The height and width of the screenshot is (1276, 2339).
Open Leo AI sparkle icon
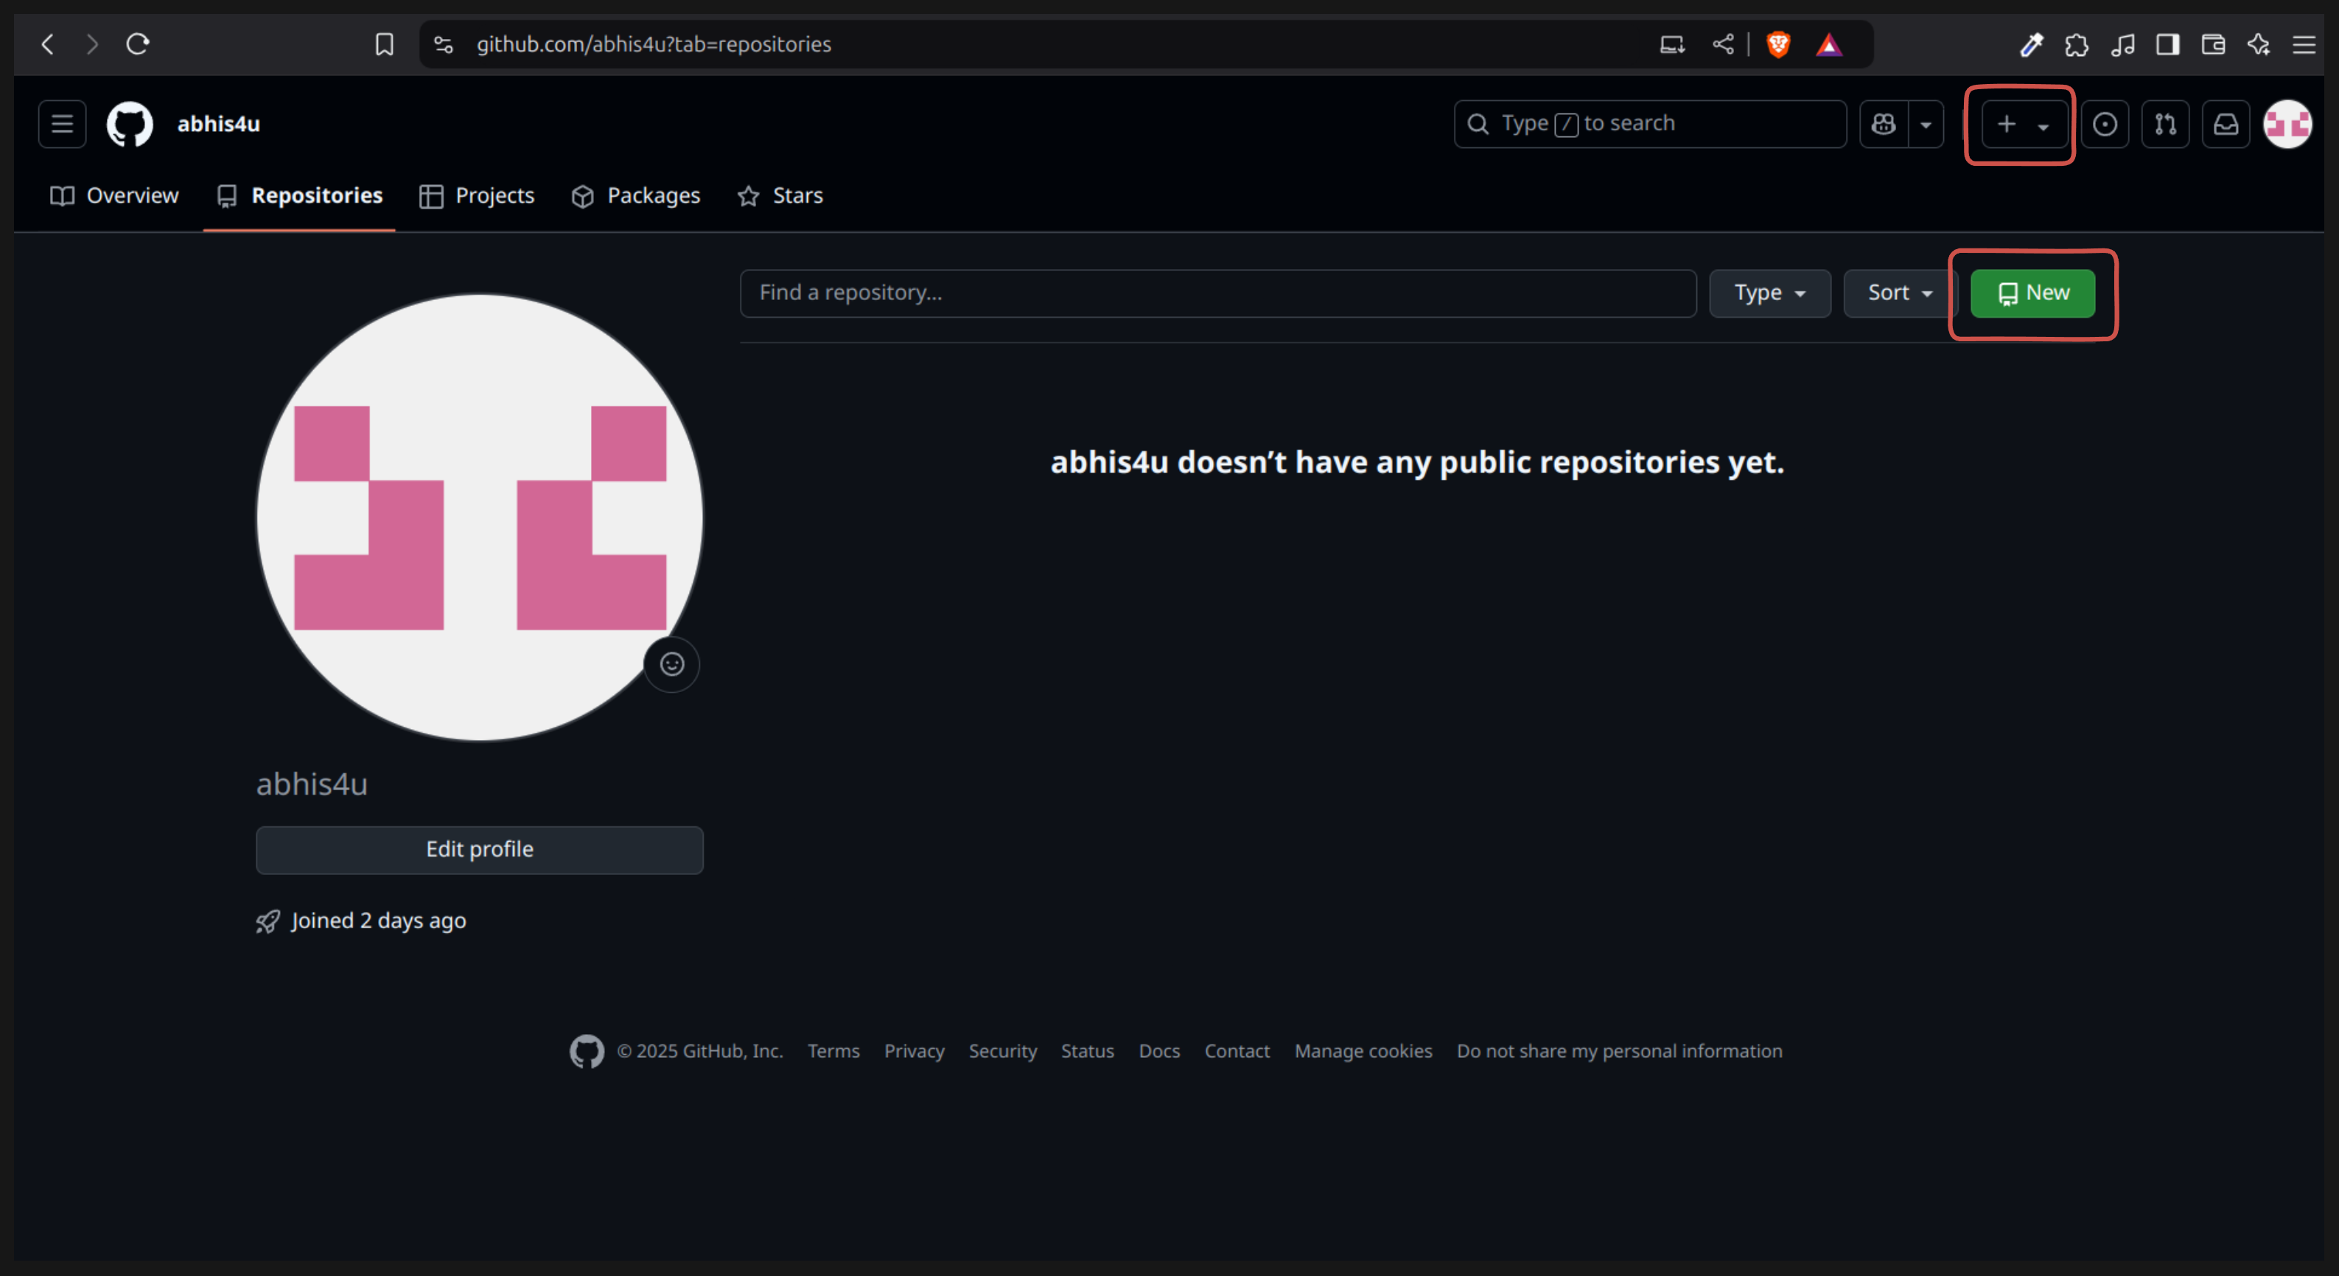[x=2258, y=44]
